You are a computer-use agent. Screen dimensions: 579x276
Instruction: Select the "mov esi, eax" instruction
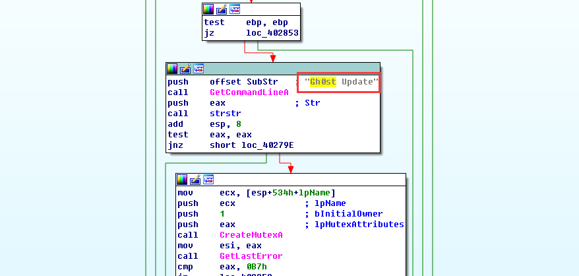click(x=220, y=246)
